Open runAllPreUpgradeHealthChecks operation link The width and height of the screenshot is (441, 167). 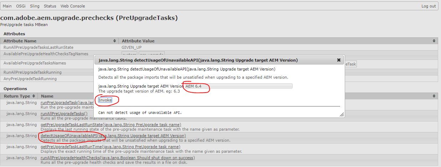click(118, 158)
